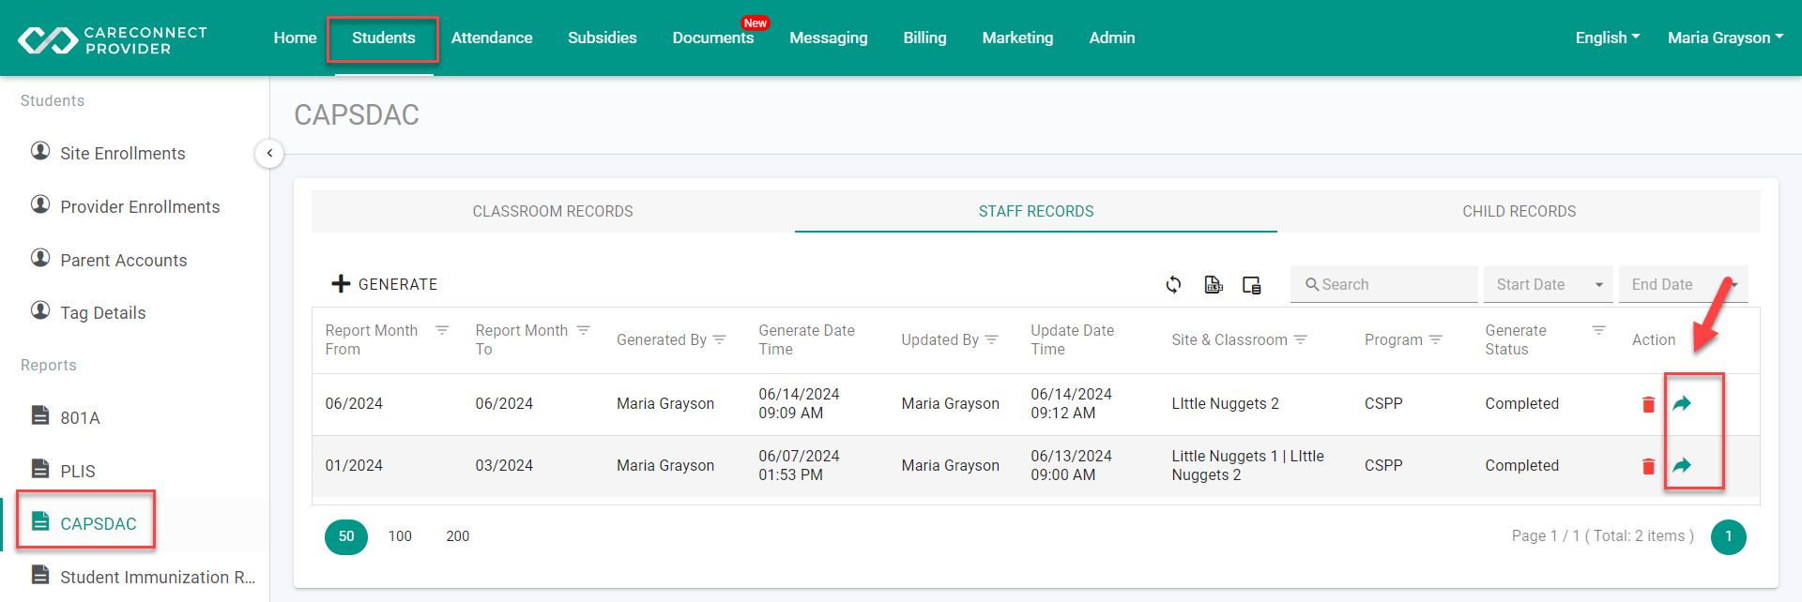
Task: Open the Documents menu
Action: [713, 38]
